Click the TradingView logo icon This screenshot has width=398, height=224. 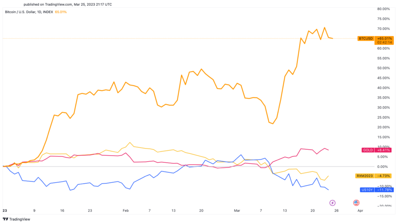pyautogui.click(x=5, y=219)
